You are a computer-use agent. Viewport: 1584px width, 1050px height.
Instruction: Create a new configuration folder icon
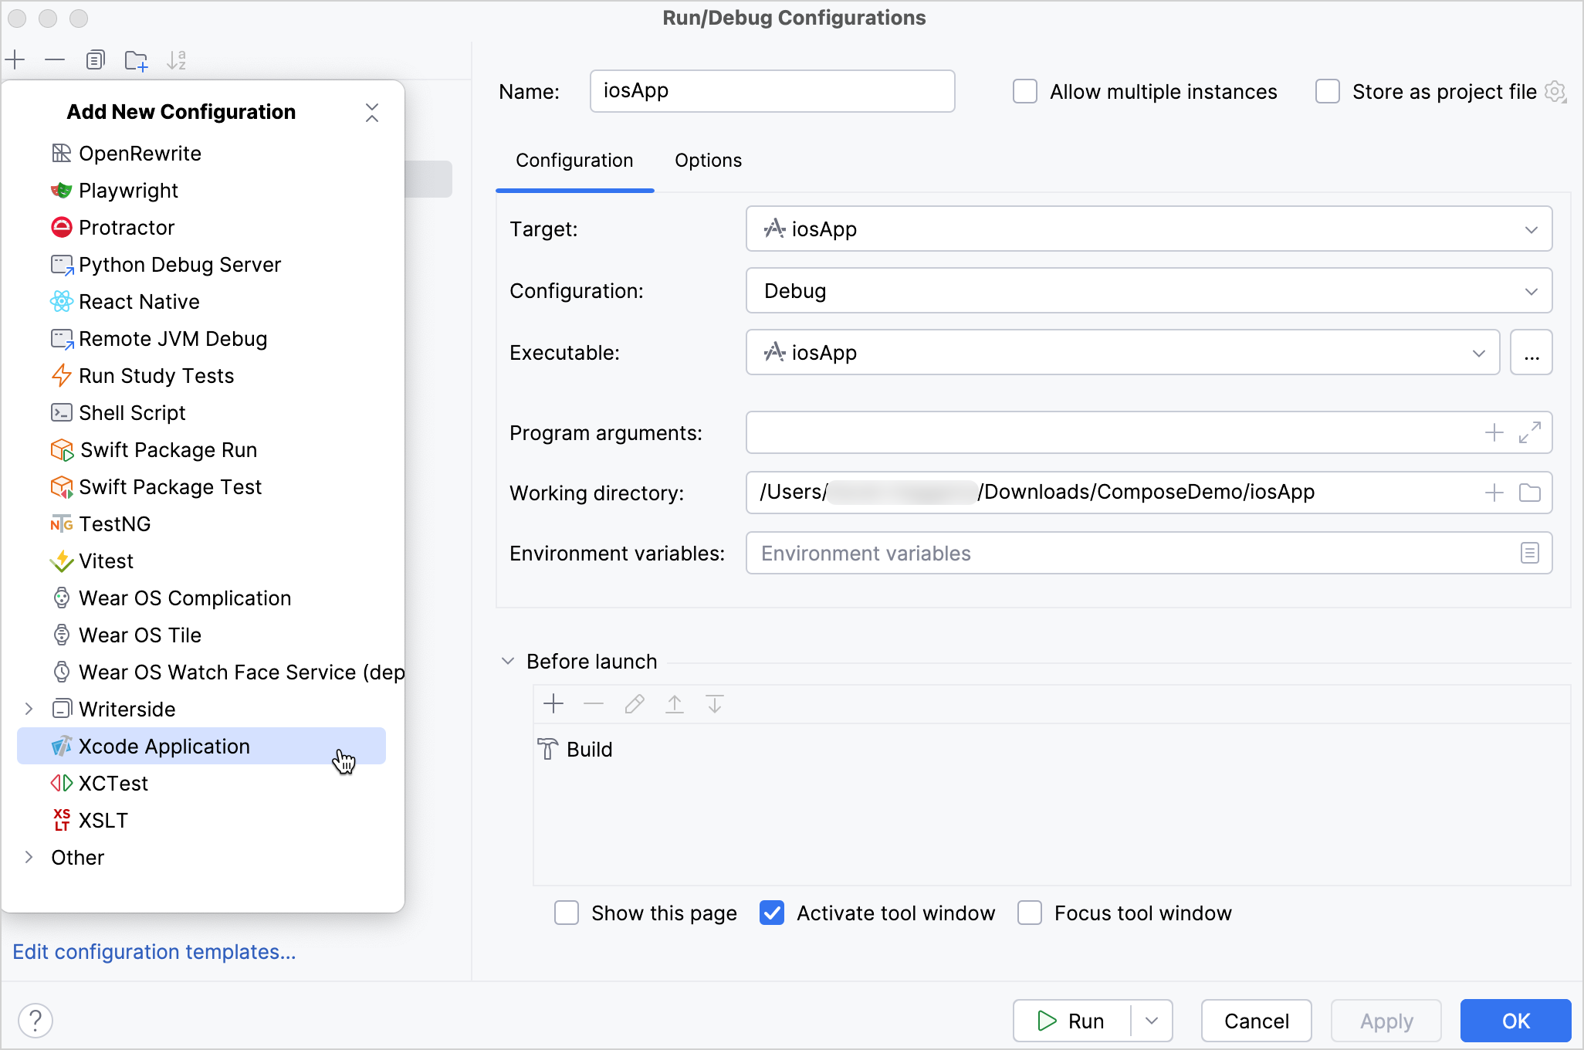(x=137, y=59)
